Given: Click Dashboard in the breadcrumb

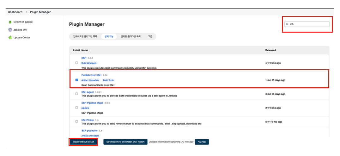Looking at the screenshot, I should click(15, 12).
